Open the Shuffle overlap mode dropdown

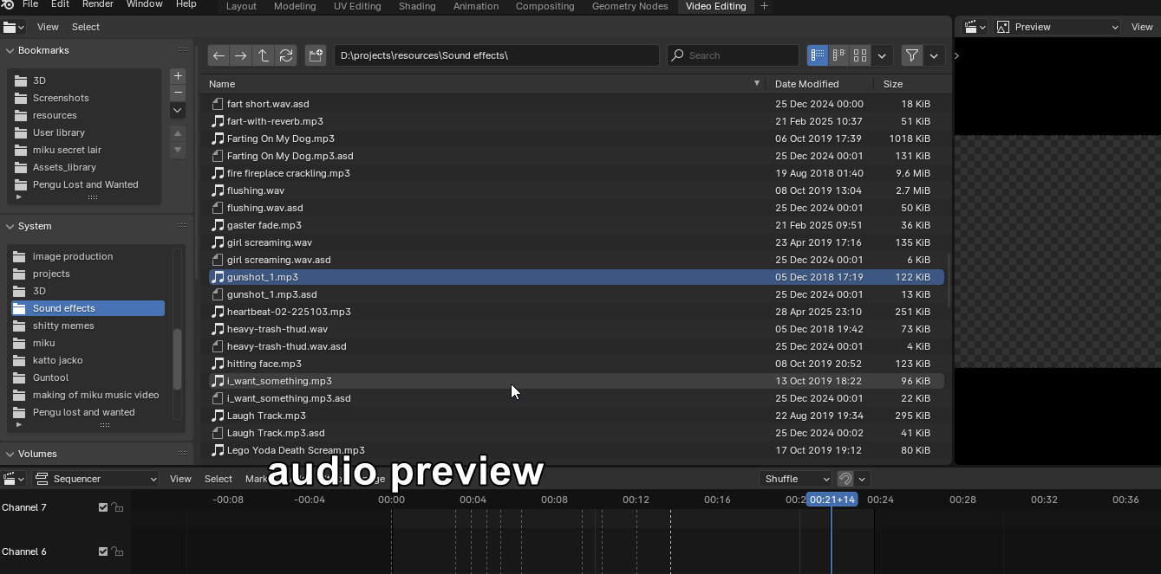click(x=795, y=479)
